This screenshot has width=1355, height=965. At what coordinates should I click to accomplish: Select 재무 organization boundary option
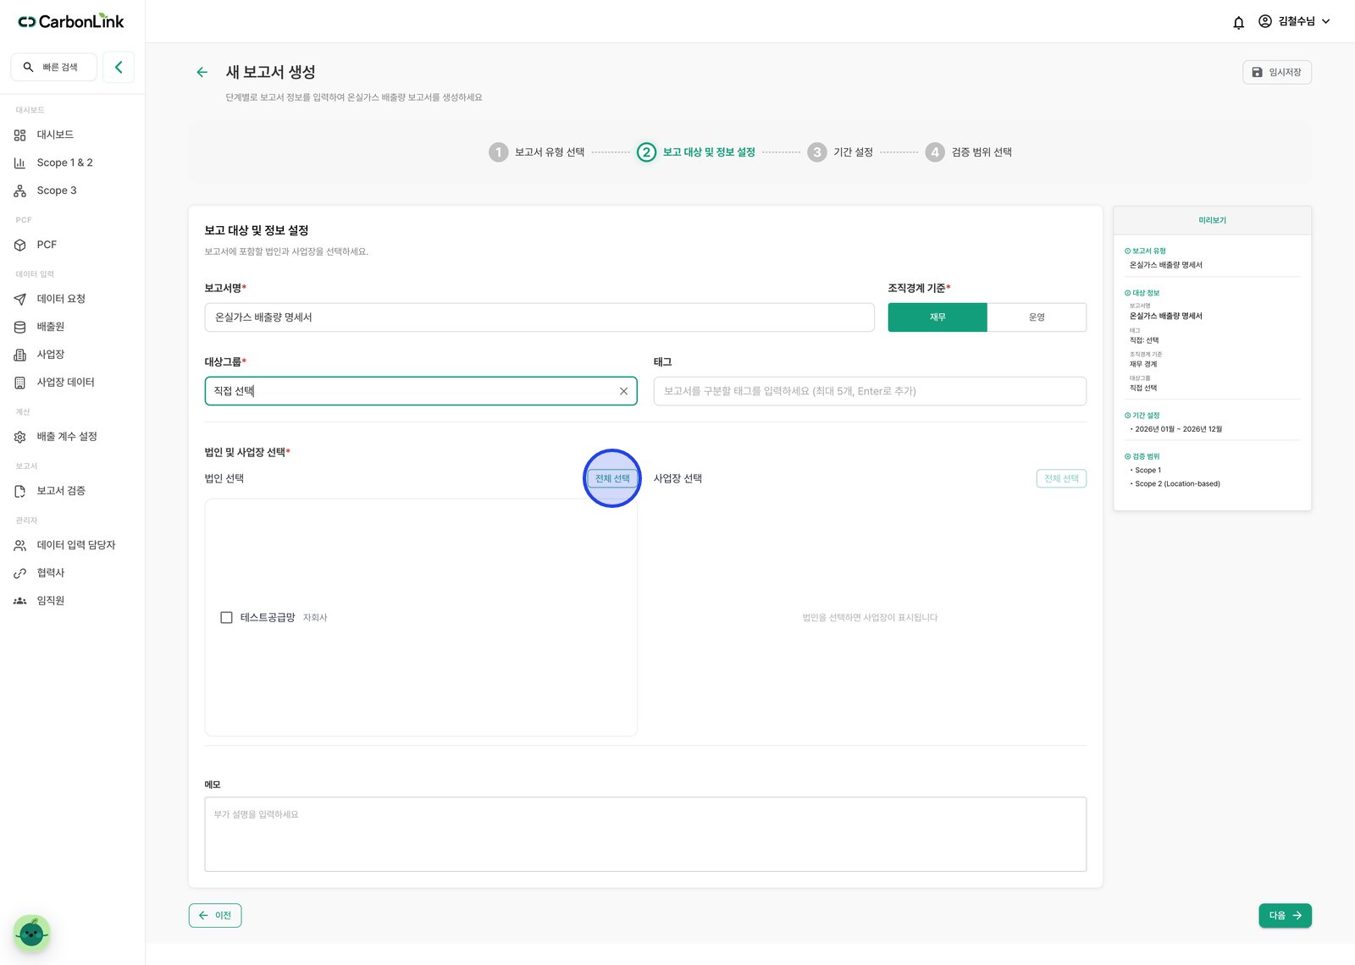[937, 317]
